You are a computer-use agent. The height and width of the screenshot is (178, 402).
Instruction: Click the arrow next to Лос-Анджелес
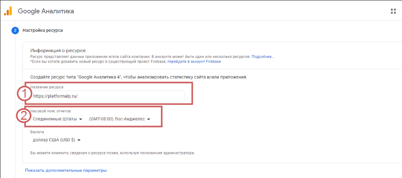[x=148, y=119]
